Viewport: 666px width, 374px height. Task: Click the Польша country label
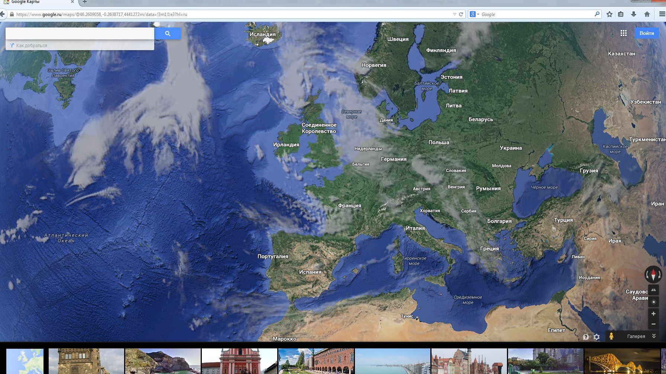coord(439,142)
